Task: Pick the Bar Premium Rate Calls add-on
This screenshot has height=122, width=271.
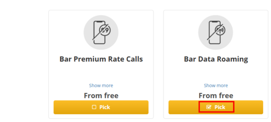Action: pos(101,107)
